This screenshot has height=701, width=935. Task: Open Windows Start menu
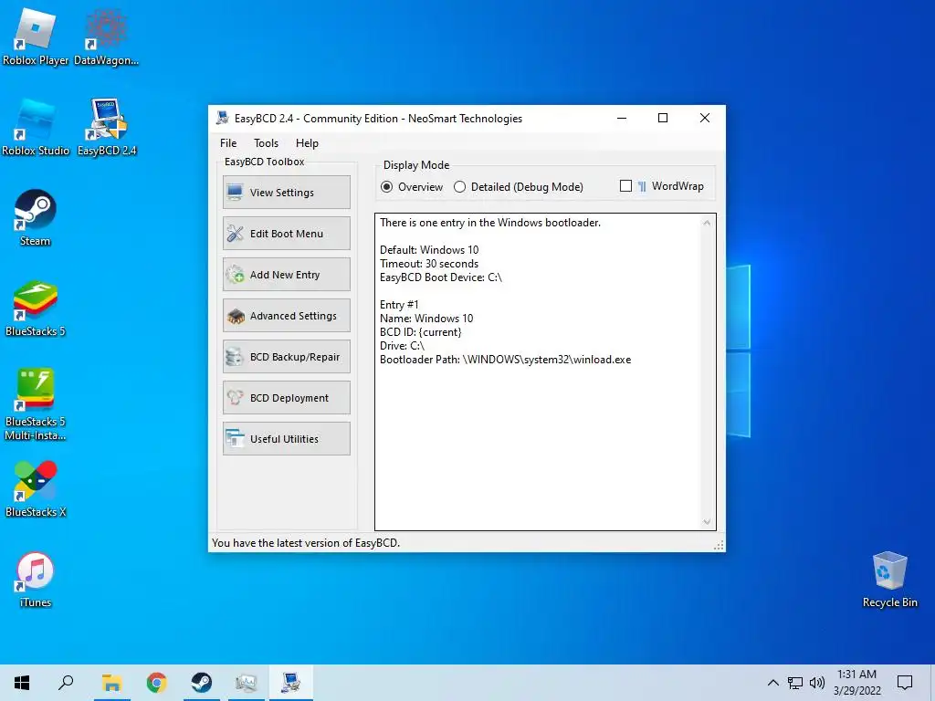click(22, 683)
